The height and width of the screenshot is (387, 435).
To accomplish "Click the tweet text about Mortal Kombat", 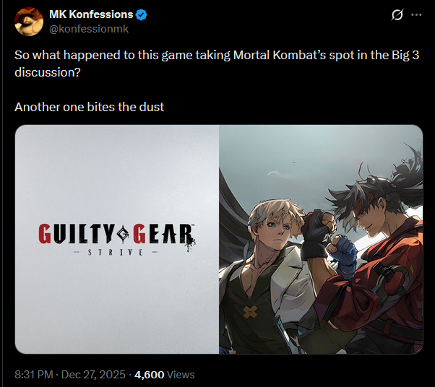I will (x=217, y=64).
